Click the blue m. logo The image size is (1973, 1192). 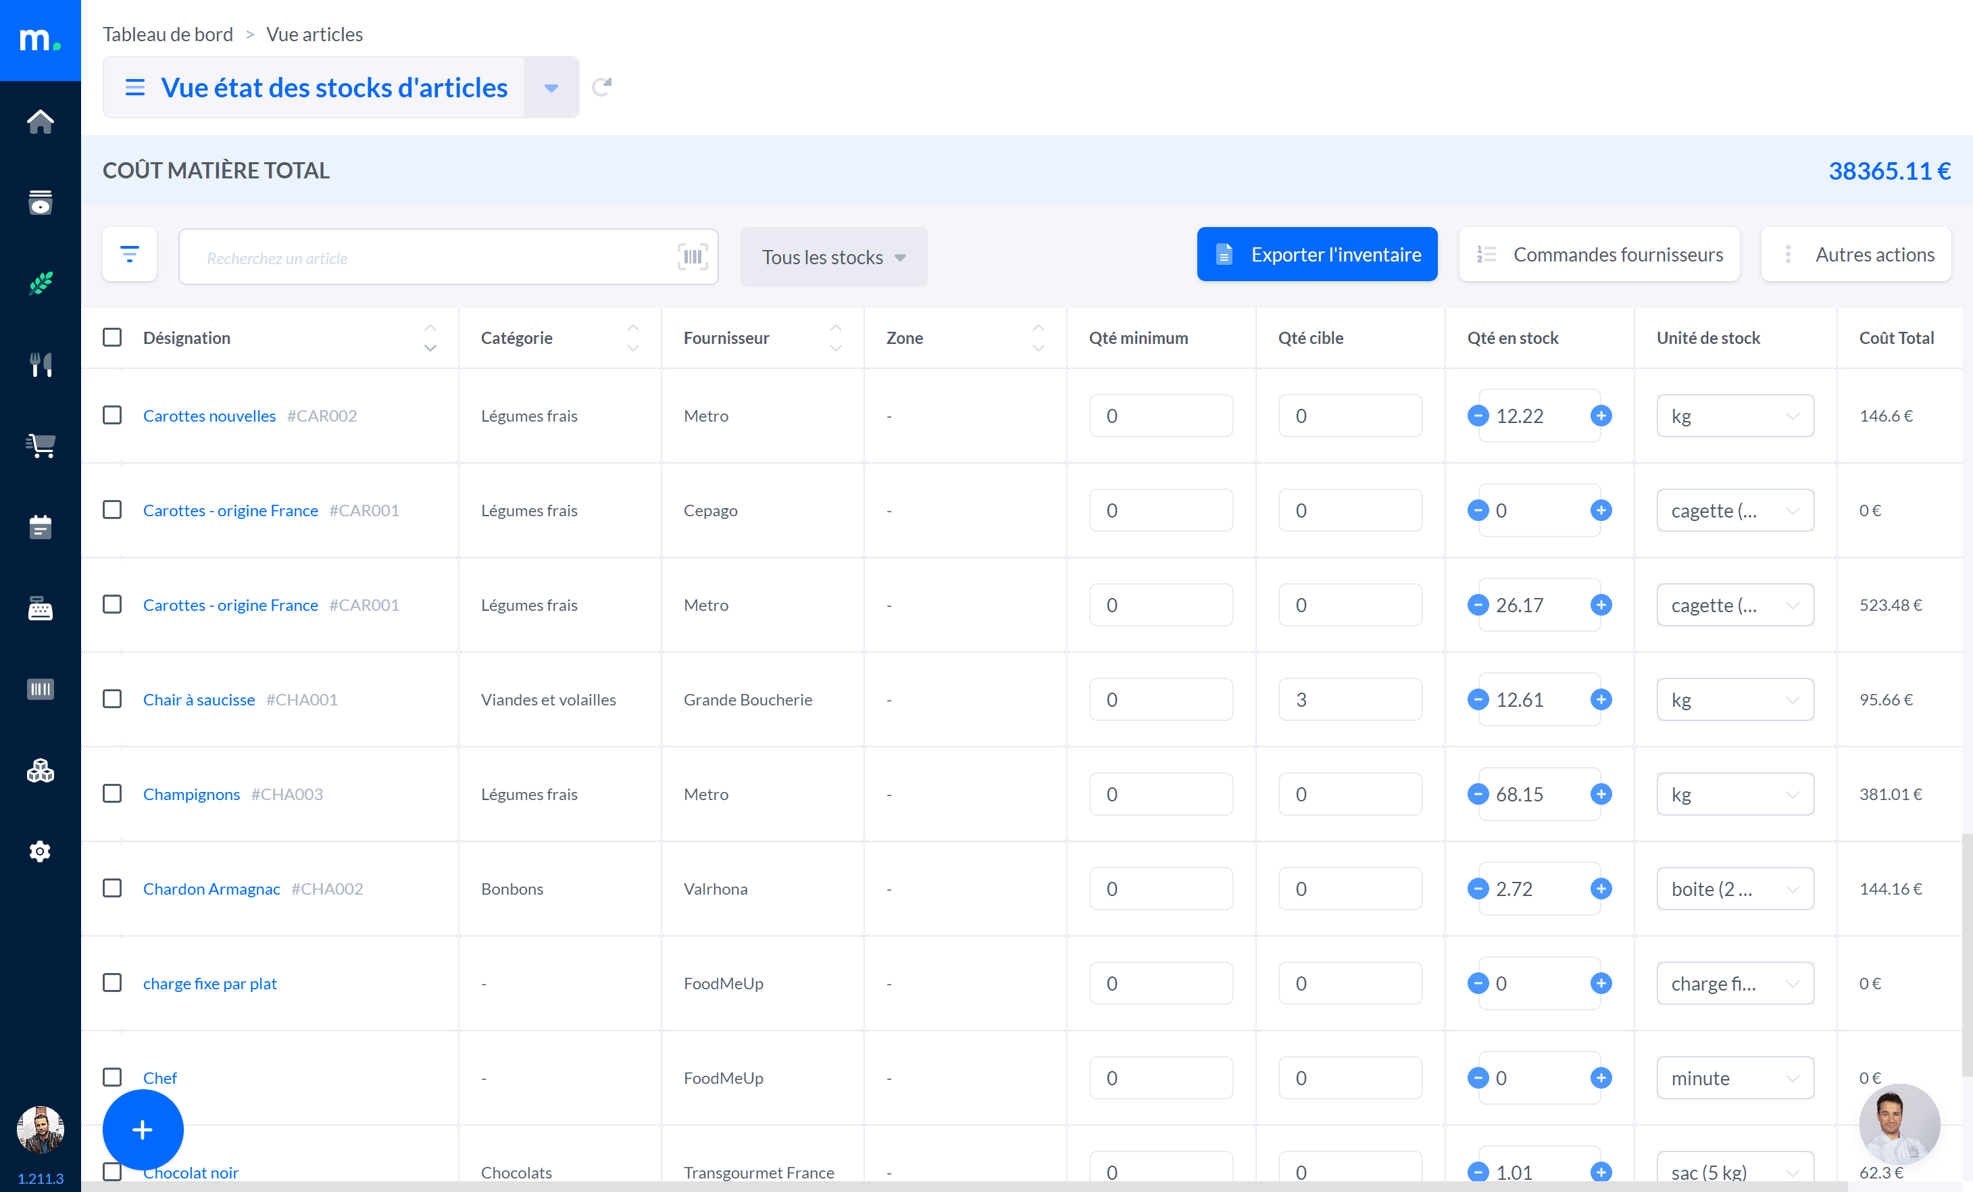pos(40,40)
